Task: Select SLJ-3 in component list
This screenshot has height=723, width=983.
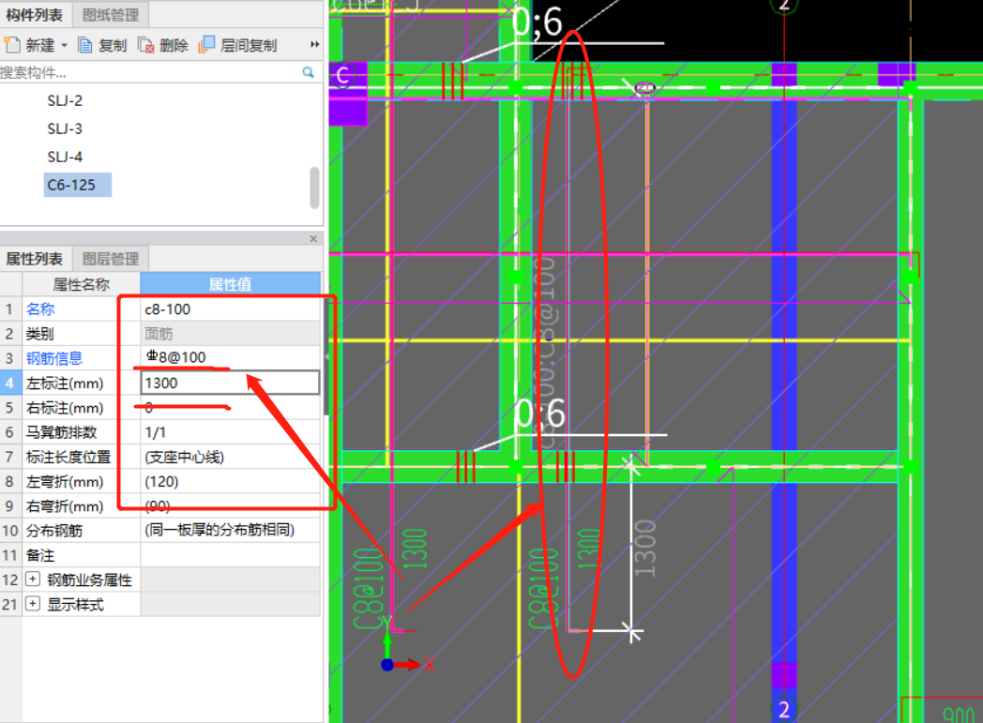Action: pyautogui.click(x=65, y=128)
